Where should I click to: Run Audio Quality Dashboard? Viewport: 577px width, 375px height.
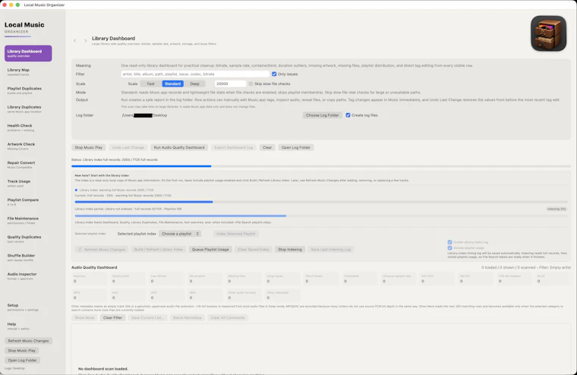click(x=179, y=147)
